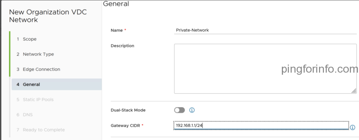Focus the Gateway CIDR input field
This screenshot has height=140, width=359.
(261, 125)
